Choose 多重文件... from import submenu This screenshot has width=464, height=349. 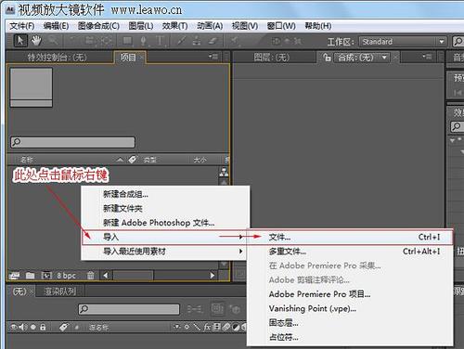351,252
